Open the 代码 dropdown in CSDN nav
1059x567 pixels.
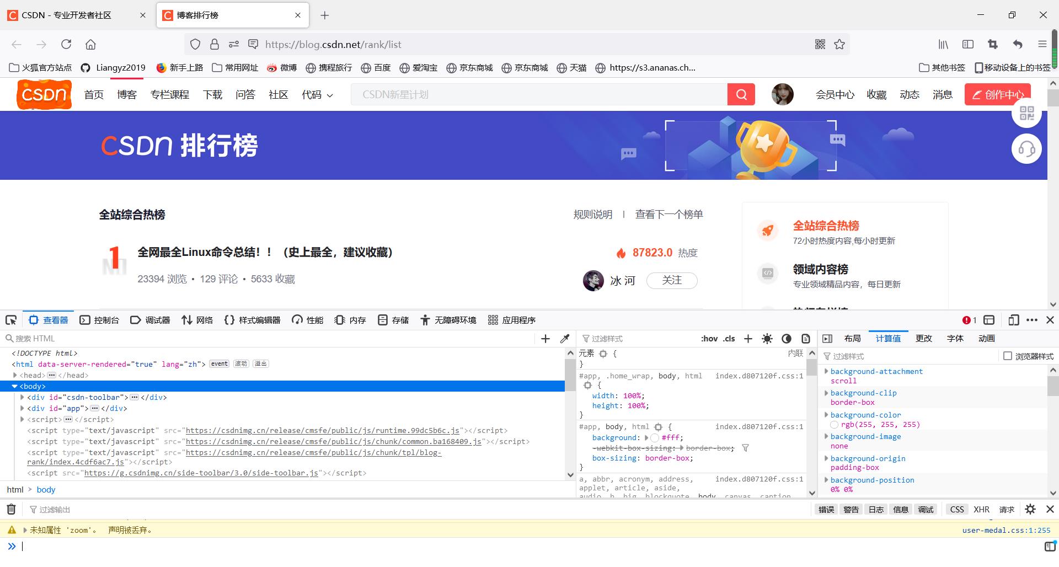[x=317, y=95]
